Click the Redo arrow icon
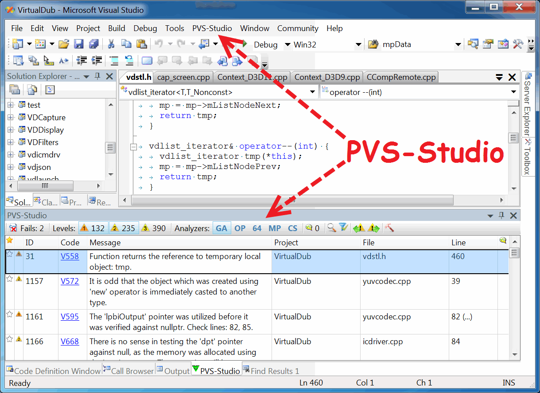 (181, 44)
